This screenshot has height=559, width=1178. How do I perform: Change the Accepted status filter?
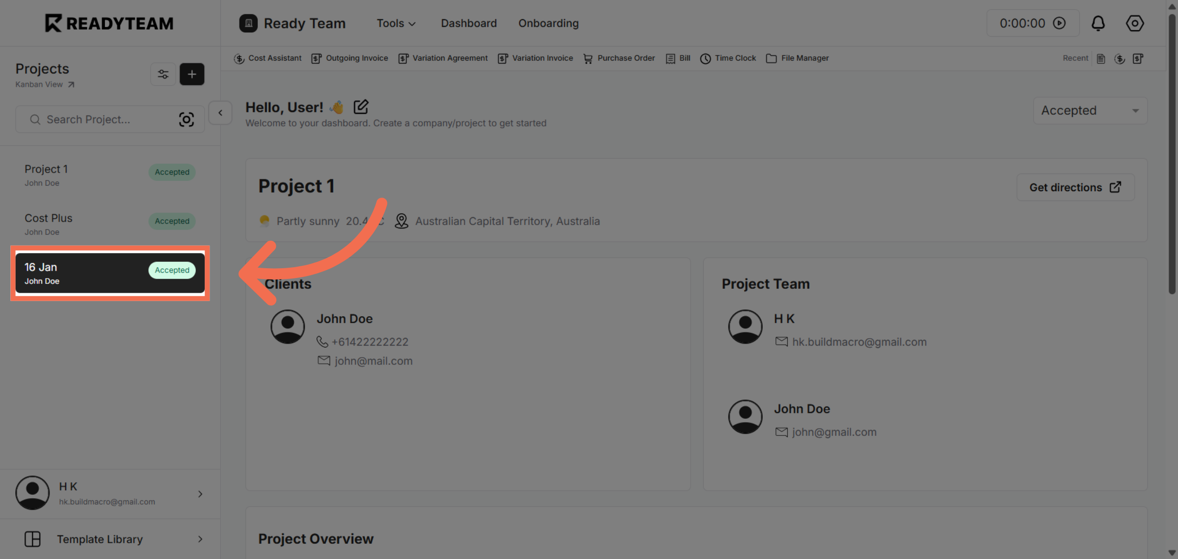coord(1089,110)
